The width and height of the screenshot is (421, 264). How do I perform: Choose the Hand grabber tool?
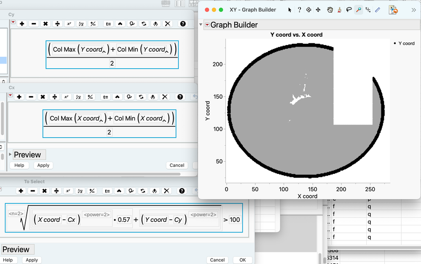pyautogui.click(x=330, y=10)
